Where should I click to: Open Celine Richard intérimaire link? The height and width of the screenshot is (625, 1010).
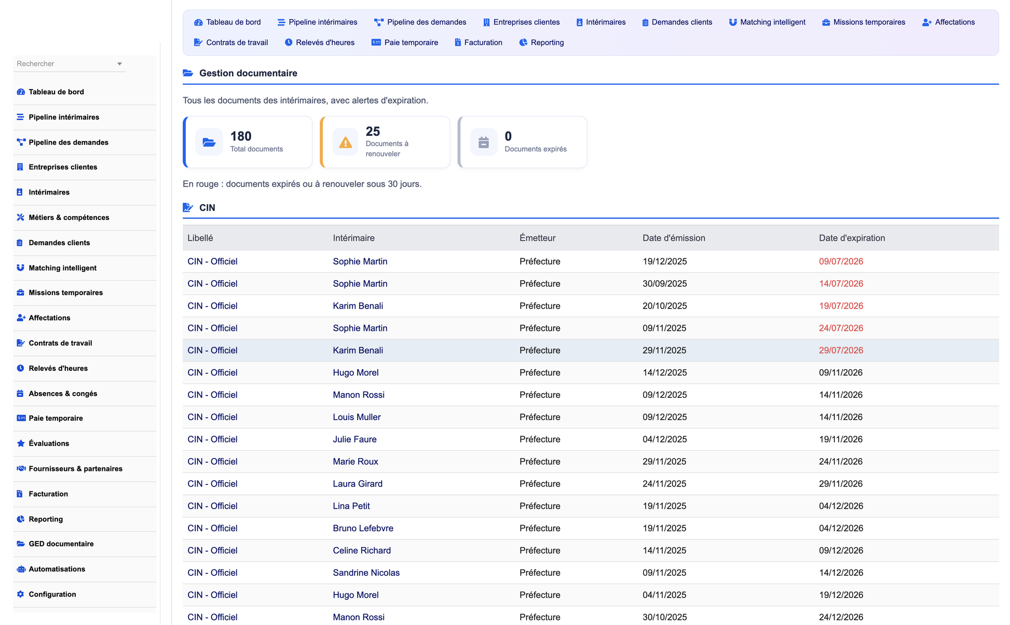point(362,551)
